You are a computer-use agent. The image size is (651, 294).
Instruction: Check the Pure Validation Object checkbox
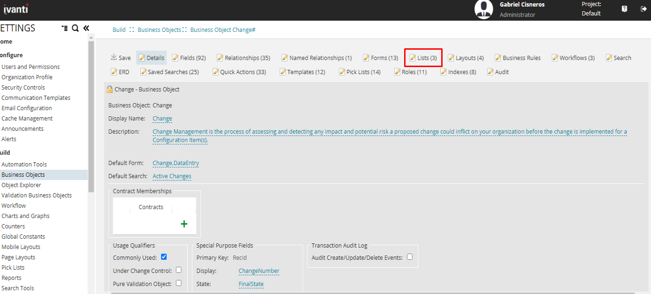(x=178, y=283)
